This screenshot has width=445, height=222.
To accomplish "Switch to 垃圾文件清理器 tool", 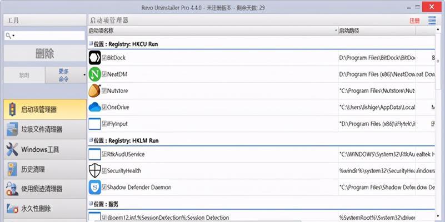I will point(45,129).
